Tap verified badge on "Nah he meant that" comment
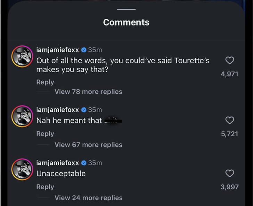 point(84,110)
